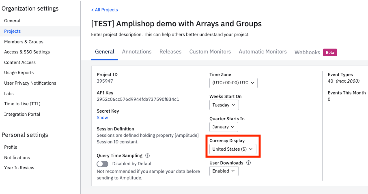Open Members & Groups settings
368x194 pixels.
(24, 42)
